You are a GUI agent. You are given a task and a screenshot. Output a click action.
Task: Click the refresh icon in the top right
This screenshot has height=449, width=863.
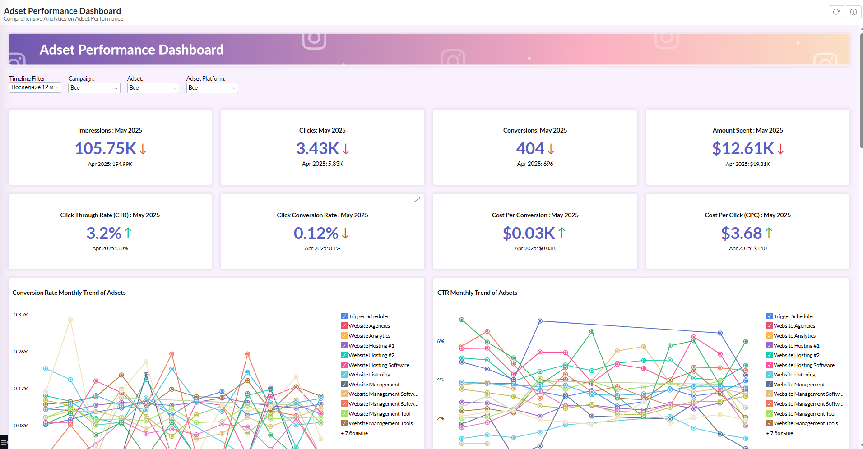(x=836, y=12)
